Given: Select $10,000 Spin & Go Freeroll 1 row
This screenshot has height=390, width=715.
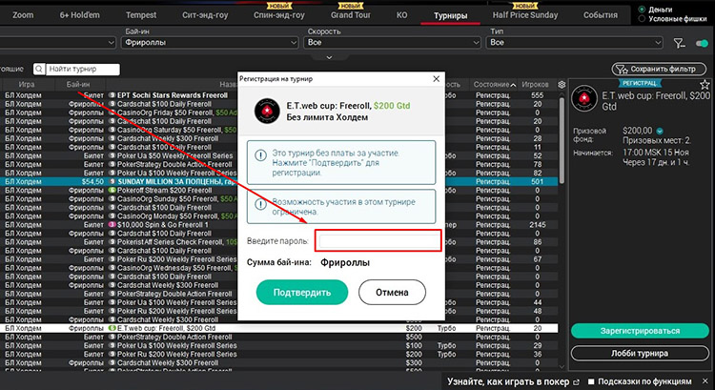Looking at the screenshot, I should pyautogui.click(x=278, y=225).
